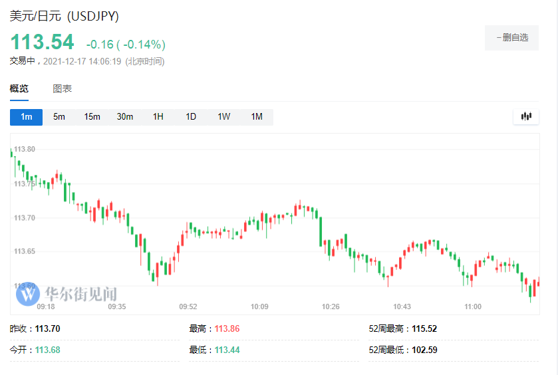Select the 1m timeframe
The width and height of the screenshot is (558, 375).
27,117
